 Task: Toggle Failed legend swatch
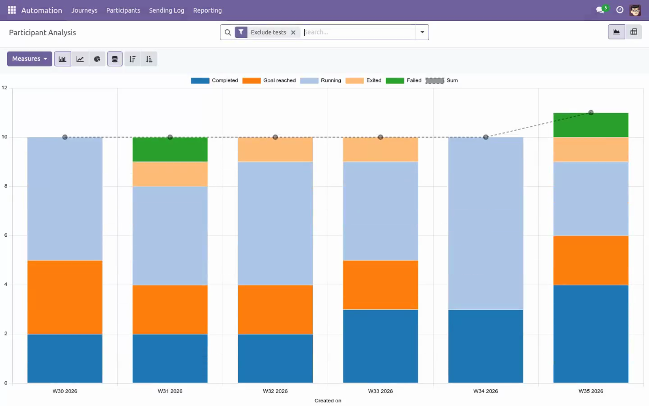tap(395, 80)
